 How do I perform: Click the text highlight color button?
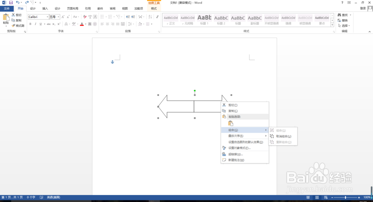tap(74, 24)
